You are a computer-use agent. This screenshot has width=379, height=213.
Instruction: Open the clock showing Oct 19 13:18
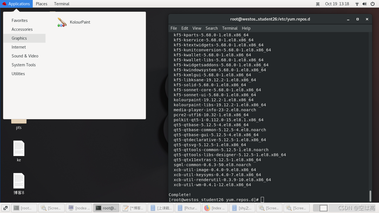tap(337, 4)
